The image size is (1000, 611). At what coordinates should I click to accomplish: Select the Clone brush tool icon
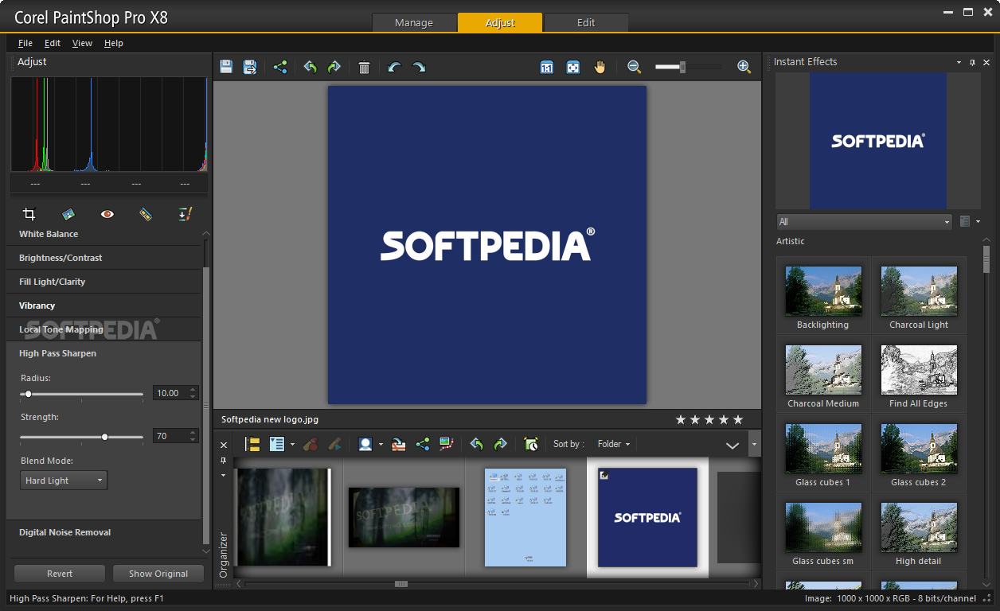pos(185,214)
